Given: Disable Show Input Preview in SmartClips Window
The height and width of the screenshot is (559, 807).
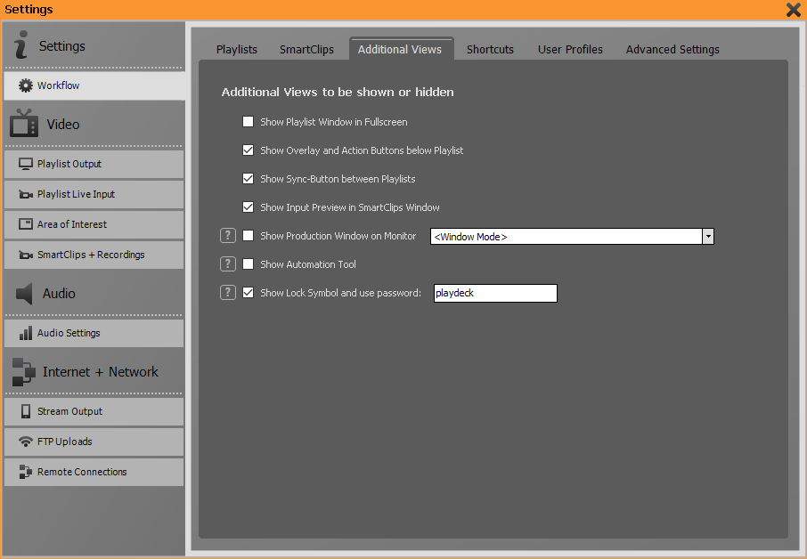Looking at the screenshot, I should click(x=249, y=207).
